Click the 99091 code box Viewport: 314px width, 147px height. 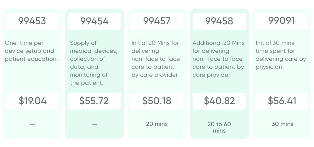[282, 21]
